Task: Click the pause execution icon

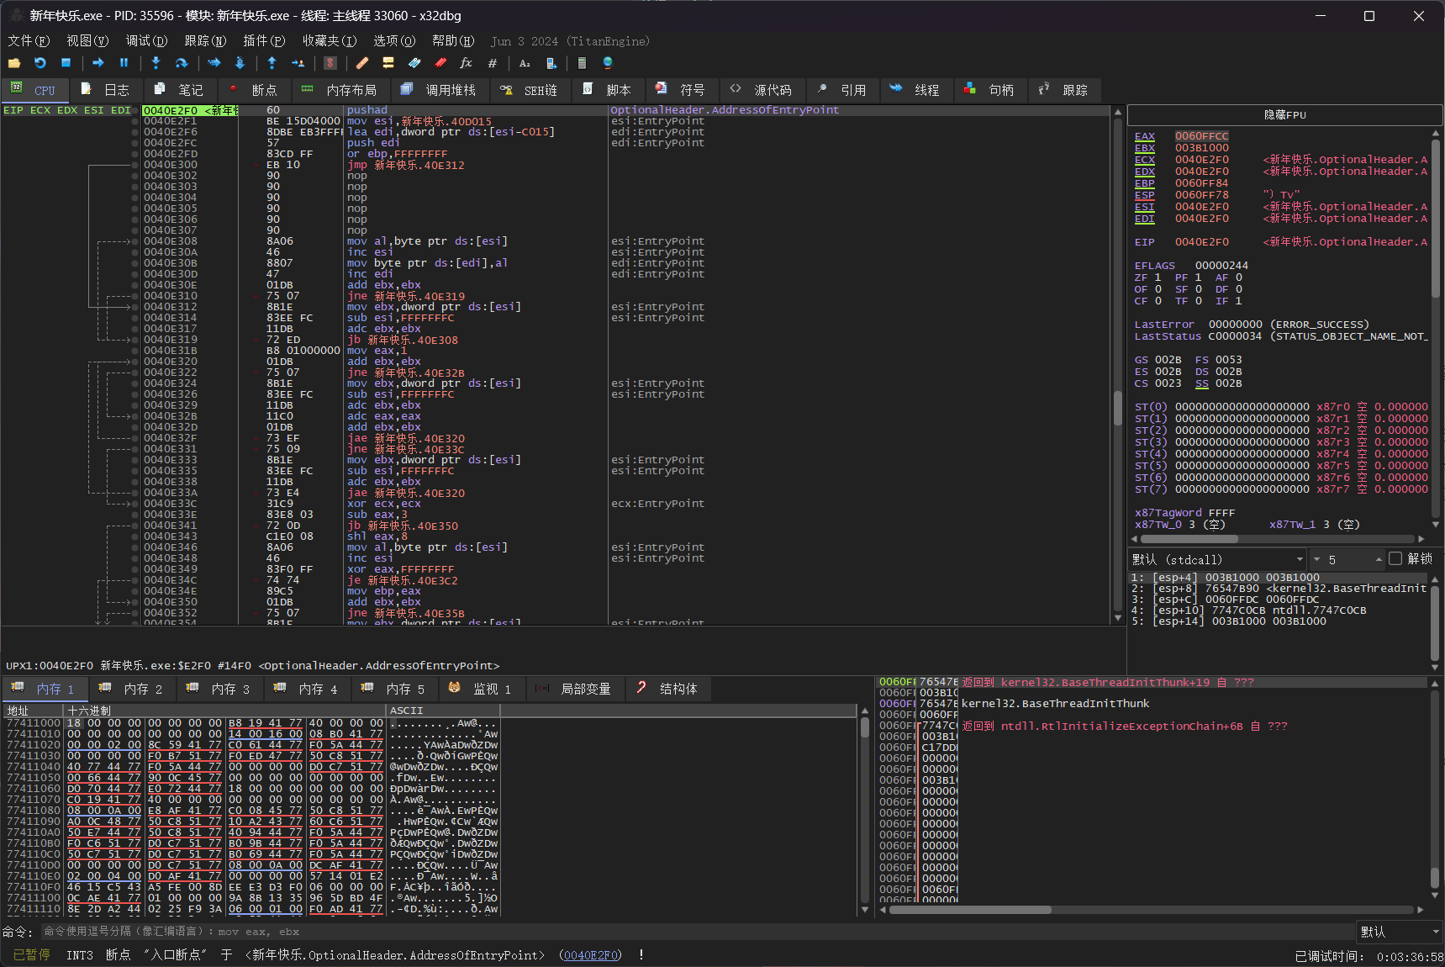Action: (x=124, y=63)
